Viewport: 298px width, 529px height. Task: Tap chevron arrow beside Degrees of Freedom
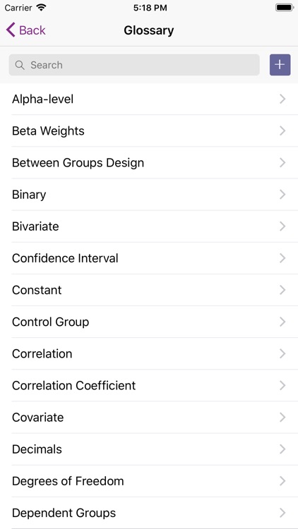point(282,481)
